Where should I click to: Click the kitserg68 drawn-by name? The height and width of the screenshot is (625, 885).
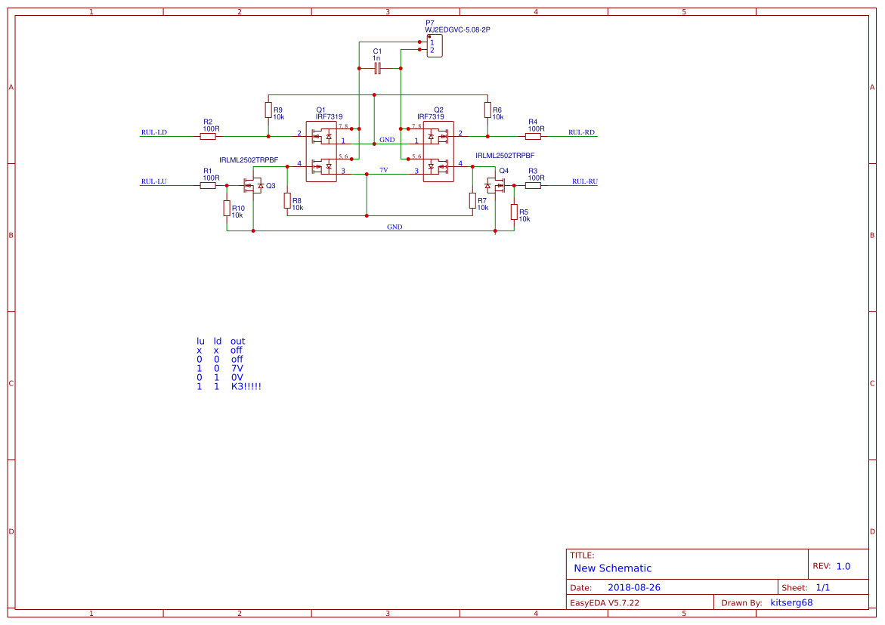[x=791, y=602]
